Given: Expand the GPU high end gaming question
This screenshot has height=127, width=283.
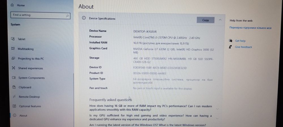Looking at the screenshot, I should point(217,118).
